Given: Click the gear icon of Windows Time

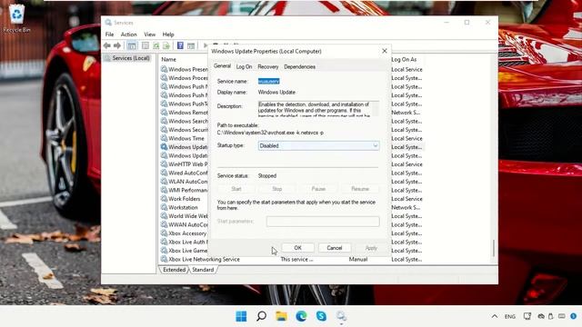Looking at the screenshot, I should (x=164, y=138).
